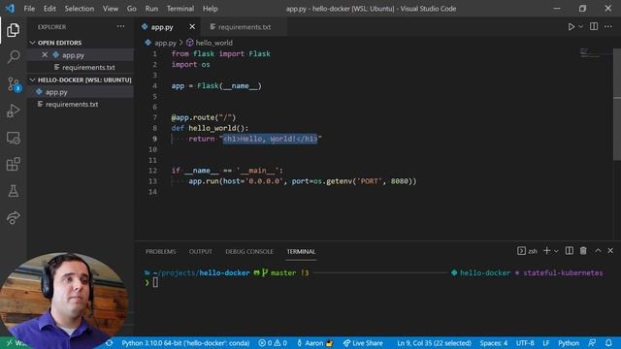Change indentation via Spaces: 4
Image resolution: width=621 pixels, height=349 pixels.
494,343
